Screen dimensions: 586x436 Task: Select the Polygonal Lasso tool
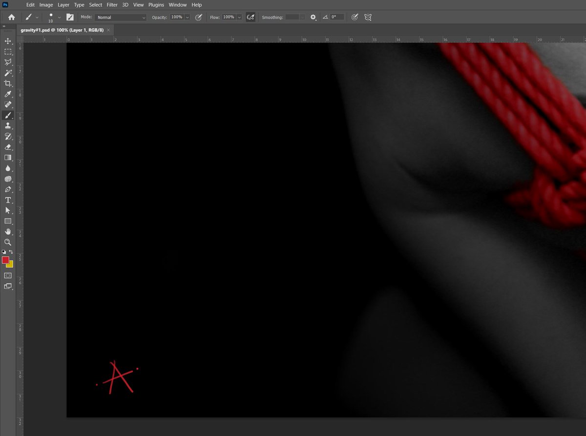click(x=8, y=62)
